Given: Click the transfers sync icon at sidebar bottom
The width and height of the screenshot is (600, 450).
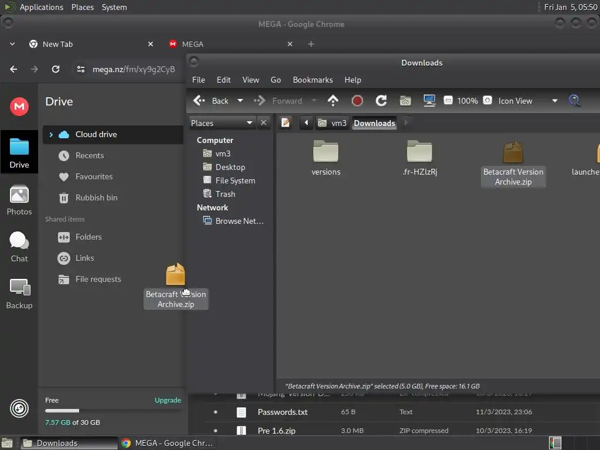Looking at the screenshot, I should (x=19, y=408).
